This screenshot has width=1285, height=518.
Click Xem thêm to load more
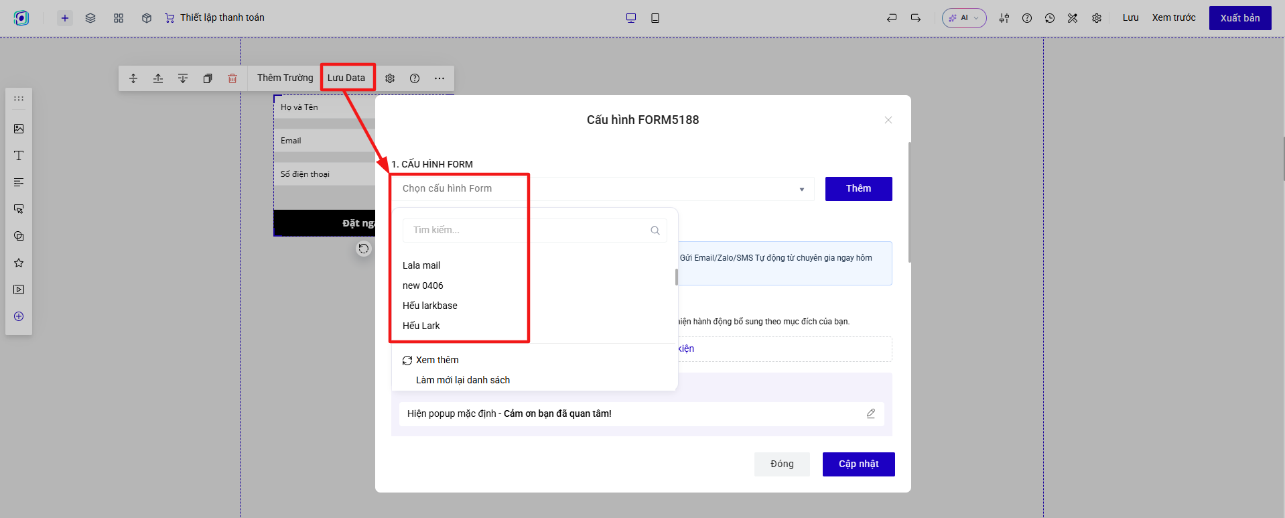[431, 360]
